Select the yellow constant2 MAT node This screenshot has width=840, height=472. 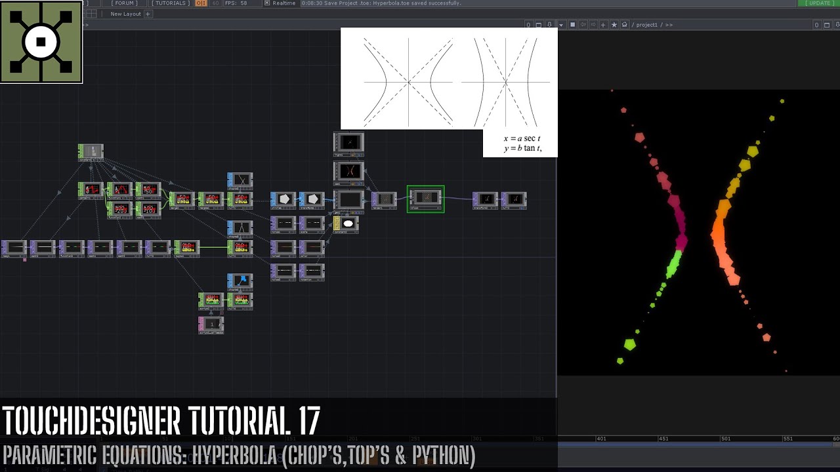346,224
